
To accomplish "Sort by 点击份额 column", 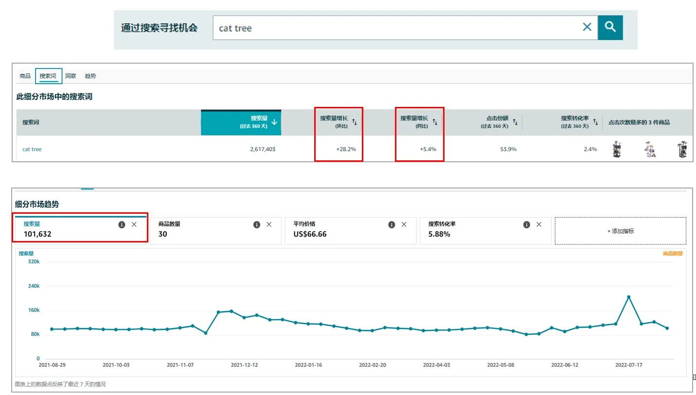I will coord(515,122).
